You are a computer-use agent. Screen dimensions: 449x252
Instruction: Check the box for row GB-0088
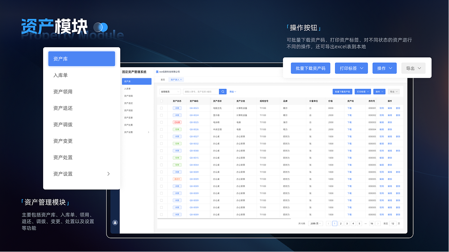pyautogui.click(x=161, y=151)
